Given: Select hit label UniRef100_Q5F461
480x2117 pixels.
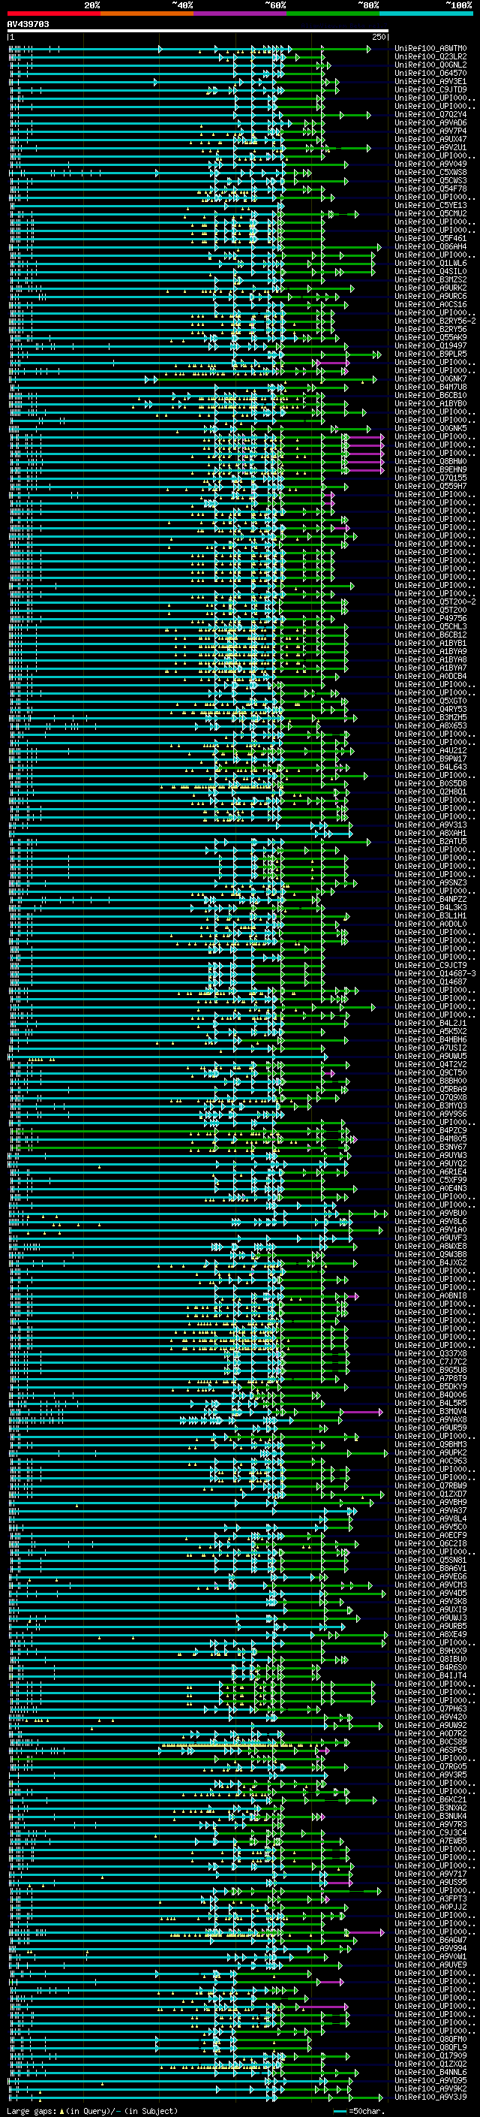Looking at the screenshot, I should (430, 238).
